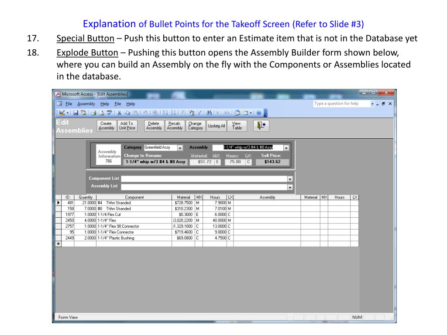
Task: Click the Sort Descending icon
Action: tap(173, 113)
